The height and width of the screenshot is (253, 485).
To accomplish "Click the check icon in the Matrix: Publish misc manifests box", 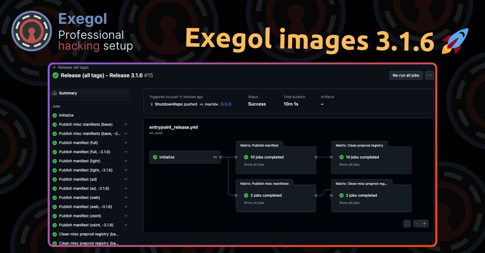I will 246,195.
